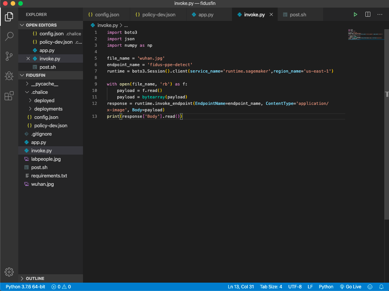Click the text-file icon beside requirements.txt

point(27,176)
